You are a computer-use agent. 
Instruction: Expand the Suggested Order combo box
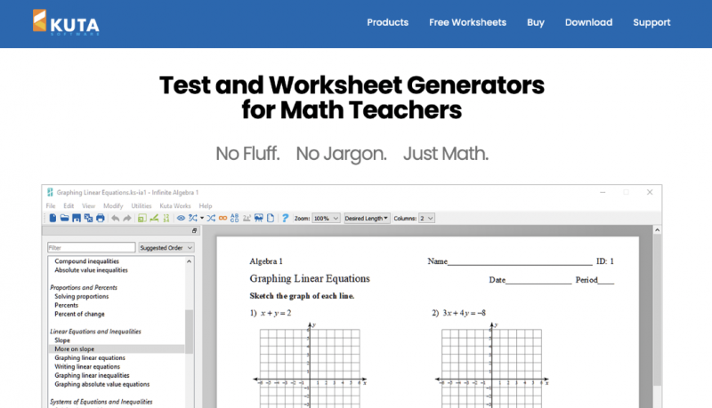click(x=166, y=247)
